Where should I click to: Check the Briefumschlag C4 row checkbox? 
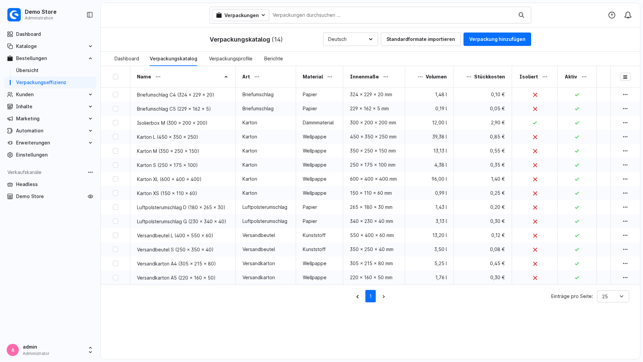(116, 95)
